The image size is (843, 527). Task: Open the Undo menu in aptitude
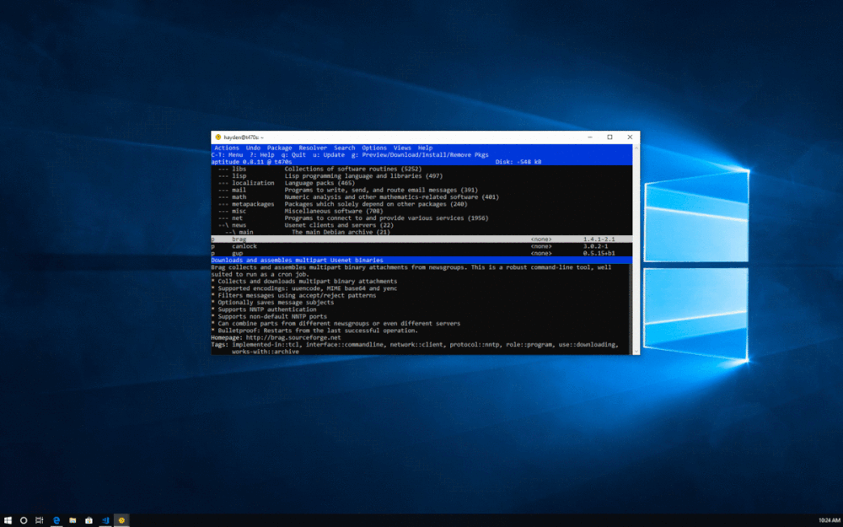pyautogui.click(x=253, y=148)
